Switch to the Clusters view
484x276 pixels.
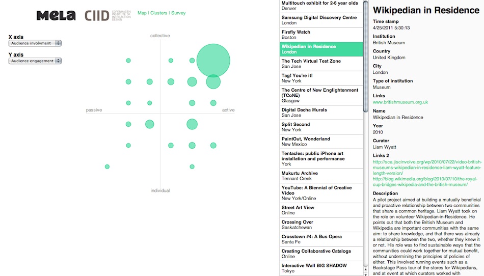(x=158, y=13)
